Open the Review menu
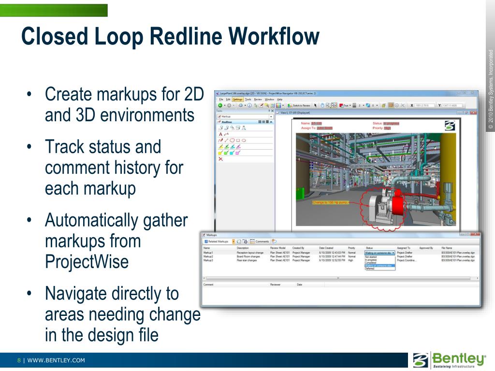The height and width of the screenshot is (371, 495). coord(258,100)
